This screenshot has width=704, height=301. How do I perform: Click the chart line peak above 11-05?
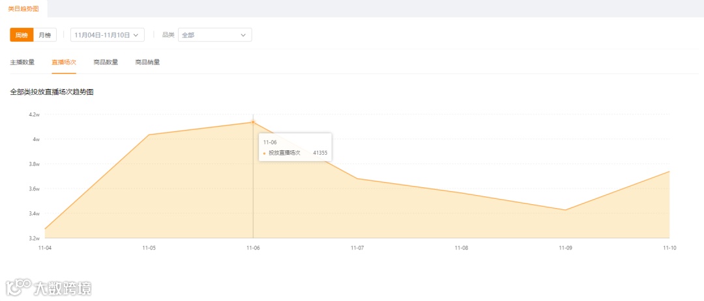149,135
